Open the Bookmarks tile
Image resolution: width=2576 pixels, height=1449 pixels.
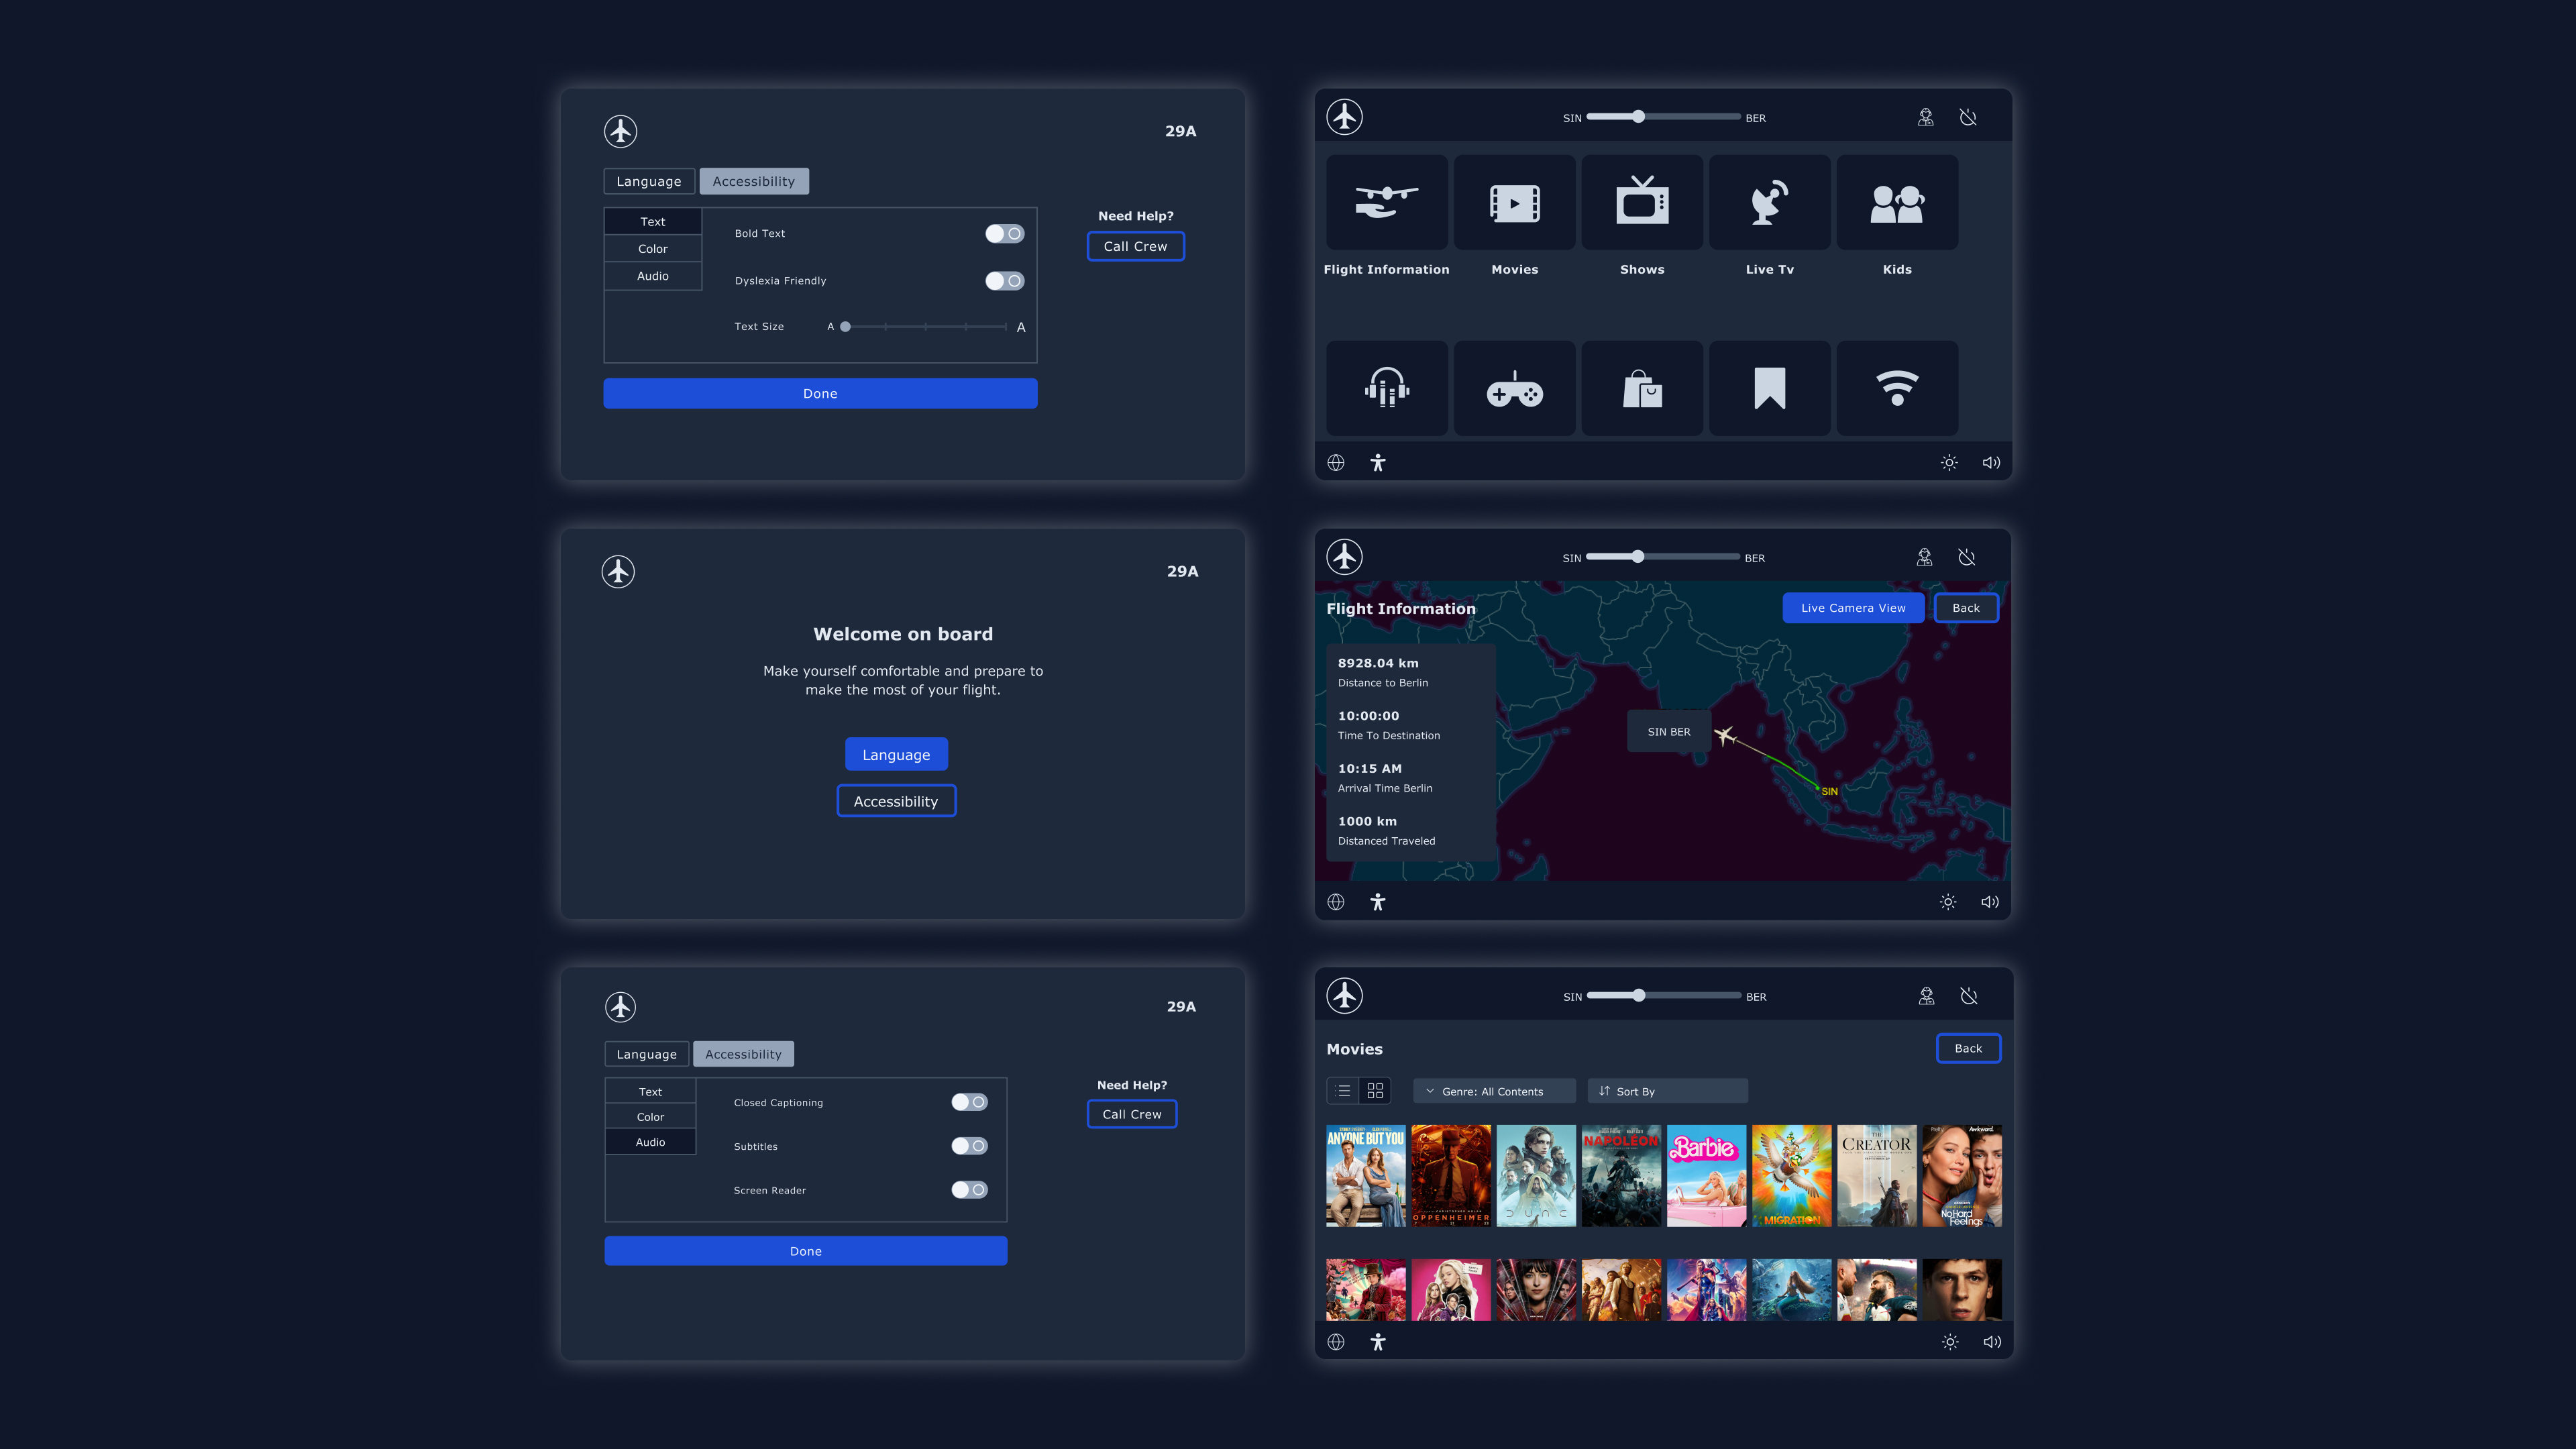click(1769, 389)
